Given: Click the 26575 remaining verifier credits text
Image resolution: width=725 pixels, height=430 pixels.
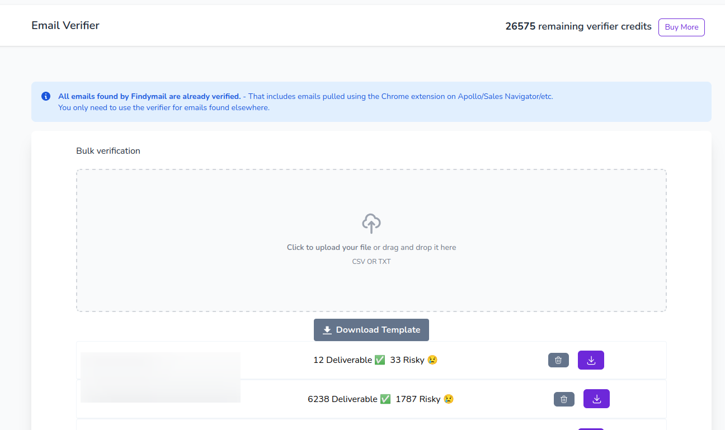Looking at the screenshot, I should coord(578,26).
